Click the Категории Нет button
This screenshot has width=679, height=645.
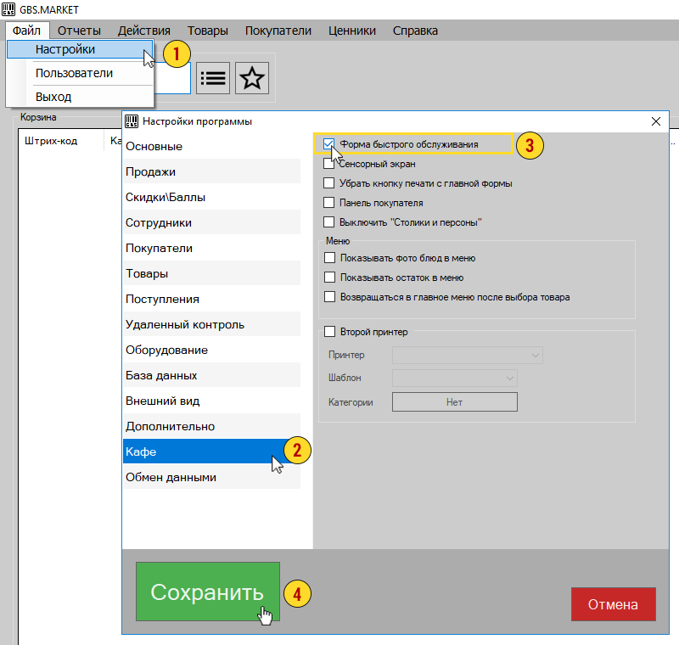[455, 402]
